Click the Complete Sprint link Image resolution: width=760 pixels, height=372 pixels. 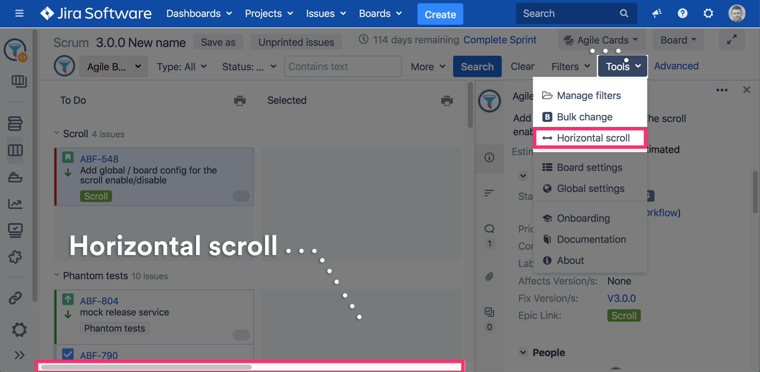500,40
